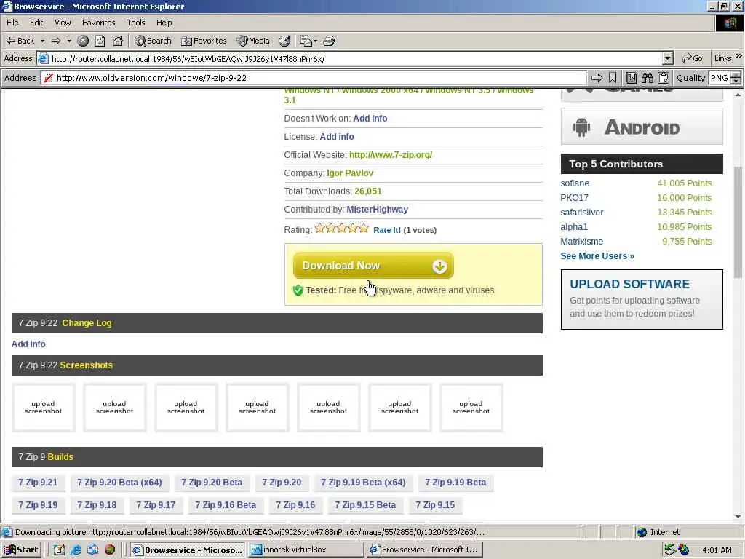This screenshot has height=559, width=745.
Task: Click the first upload screenshot thumbnail
Action: [43, 408]
